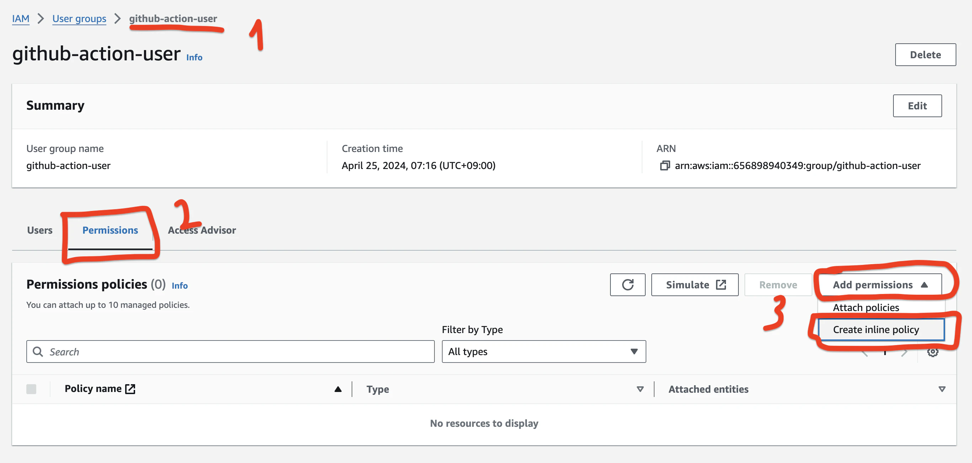Screen dimensions: 972x463
Task: Open Info link for Permissions policies
Action: pos(180,285)
